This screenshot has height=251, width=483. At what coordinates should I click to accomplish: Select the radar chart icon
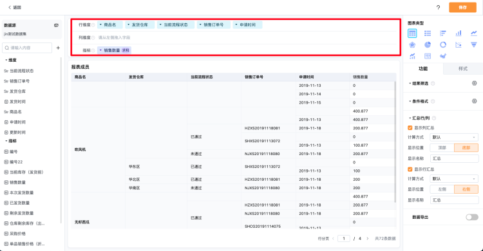412,44
